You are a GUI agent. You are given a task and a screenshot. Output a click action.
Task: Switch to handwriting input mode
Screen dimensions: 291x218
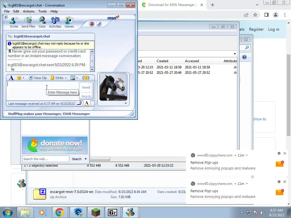(x=80, y=103)
